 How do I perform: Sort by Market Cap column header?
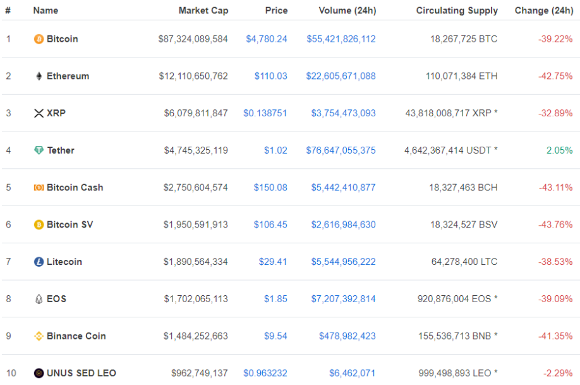pyautogui.click(x=203, y=10)
